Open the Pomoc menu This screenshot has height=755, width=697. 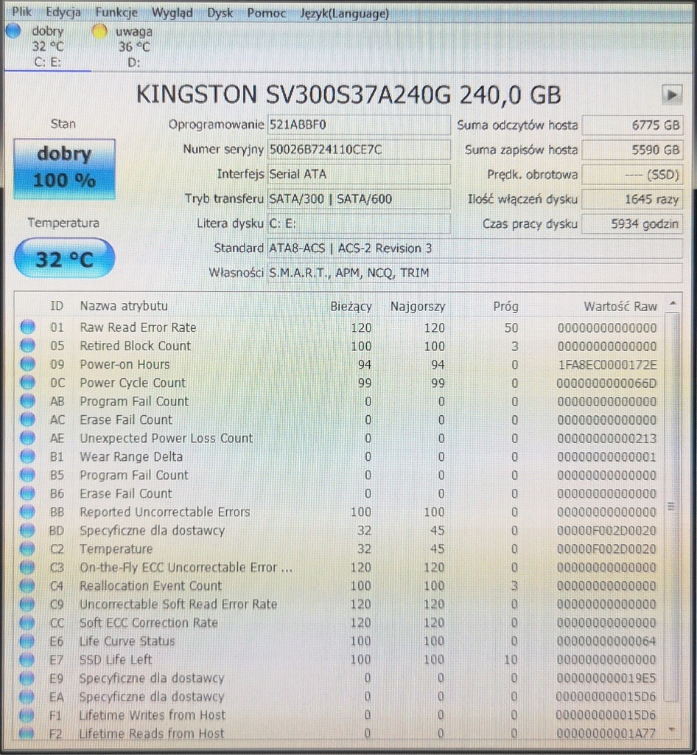[x=266, y=13]
